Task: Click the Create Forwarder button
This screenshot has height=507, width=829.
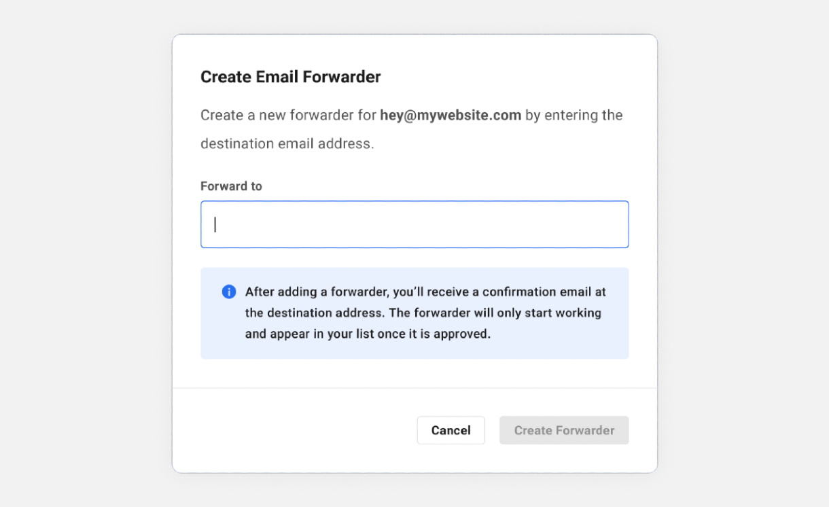Action: pos(564,430)
